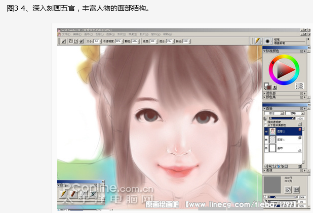313x213 pixels.
Task: Close the floating toolbox palette
Action: [x=103, y=182]
